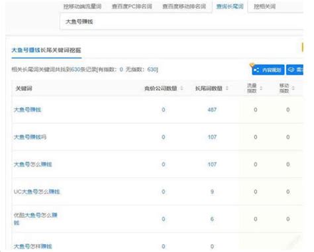Click 移动指数 value 0 in 优酷大鱼号怎么赚钱 row
Screen dimensions: 314x252
[x=288, y=219]
